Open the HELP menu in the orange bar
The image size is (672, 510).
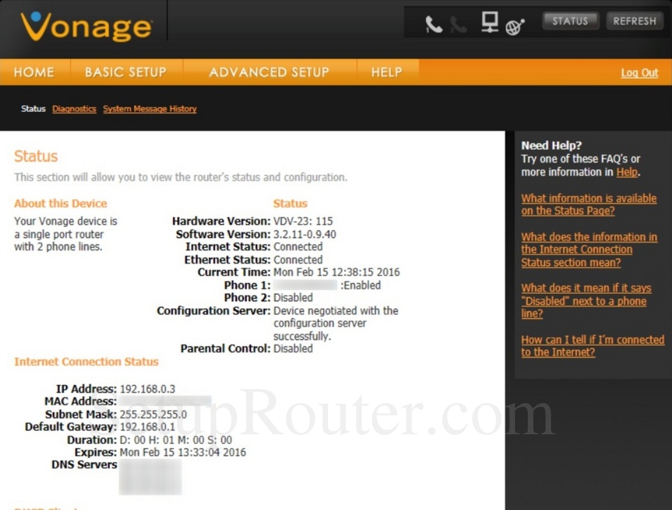click(x=387, y=72)
